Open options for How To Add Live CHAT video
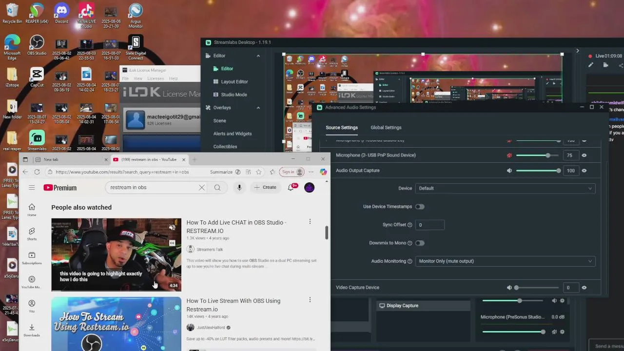This screenshot has height=351, width=624. pos(310,222)
